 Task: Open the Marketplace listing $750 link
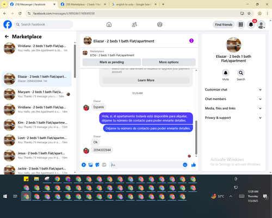coord(112,55)
